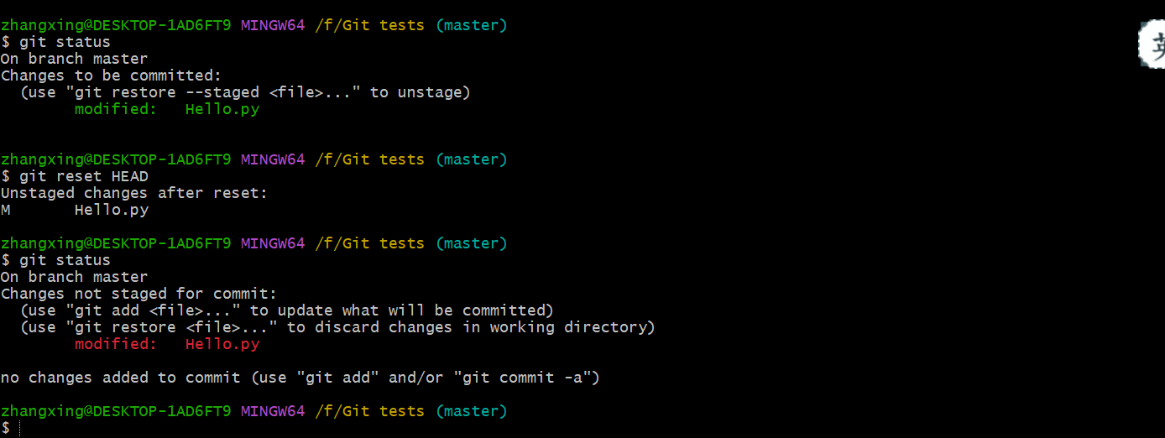Click the green staged Hello.py filename

(x=222, y=109)
